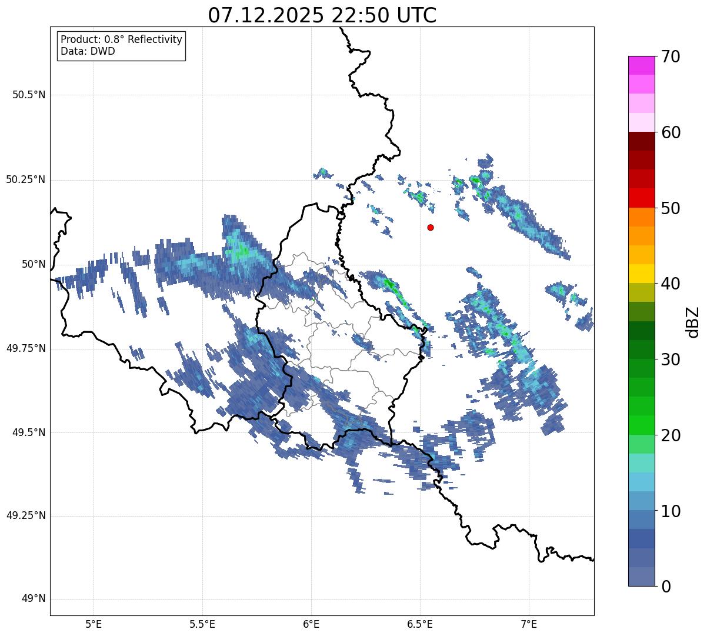Click the 6.5°E longitude label
This screenshot has height=636, width=707.
tap(421, 624)
